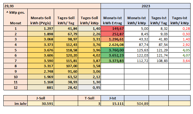
Task: Click the month 12 row label
Action: 16,88
